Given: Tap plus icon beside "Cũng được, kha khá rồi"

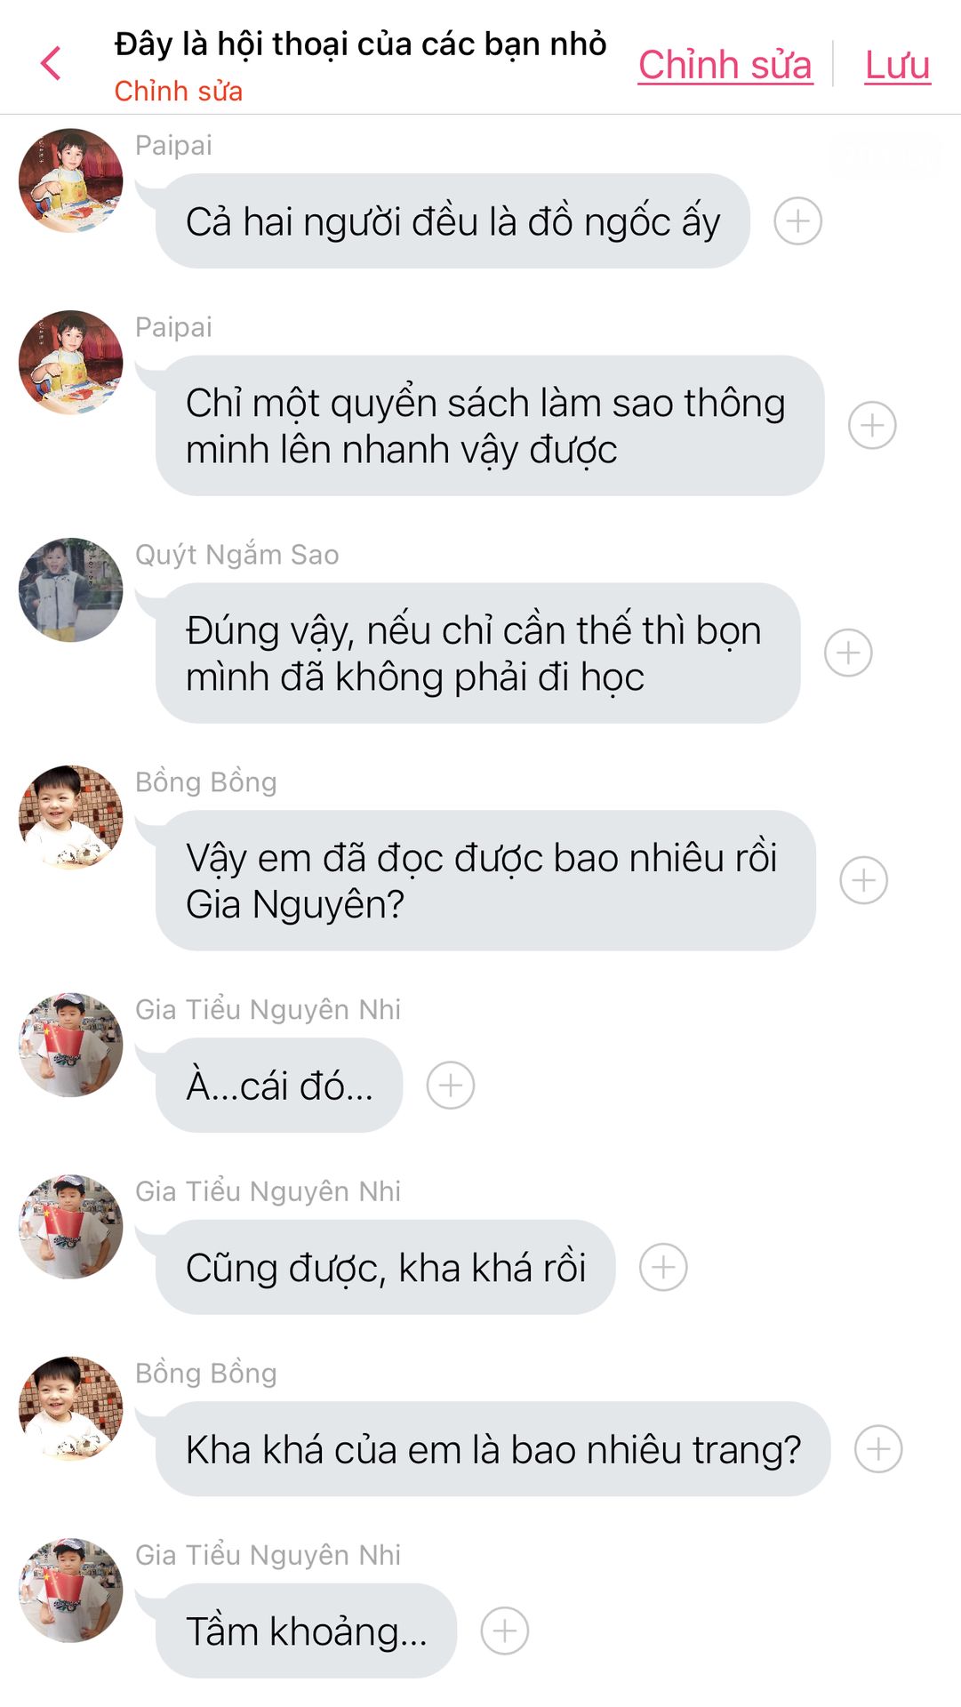Looking at the screenshot, I should tap(663, 1267).
